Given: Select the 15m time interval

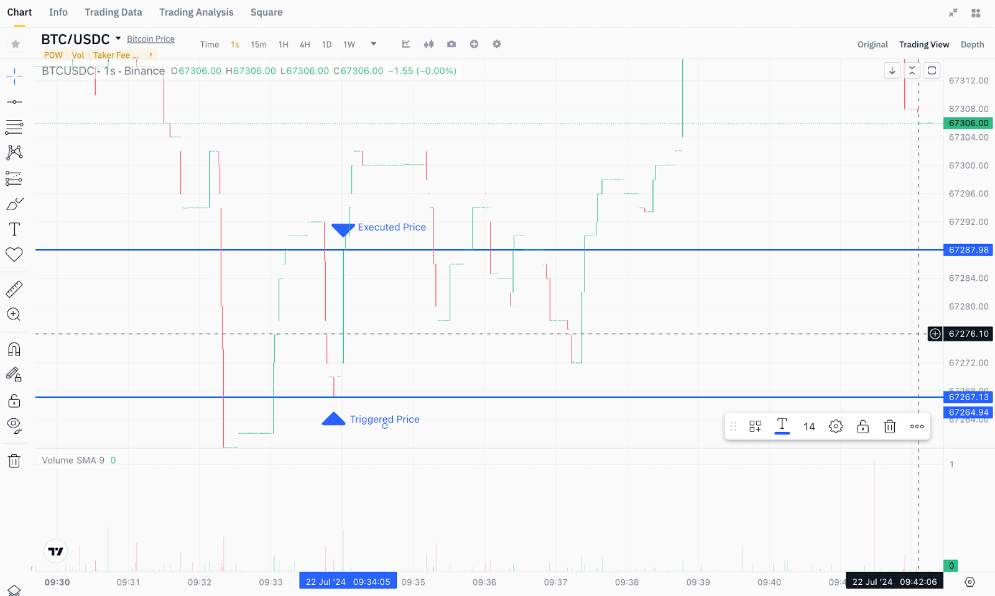Looking at the screenshot, I should tap(259, 45).
